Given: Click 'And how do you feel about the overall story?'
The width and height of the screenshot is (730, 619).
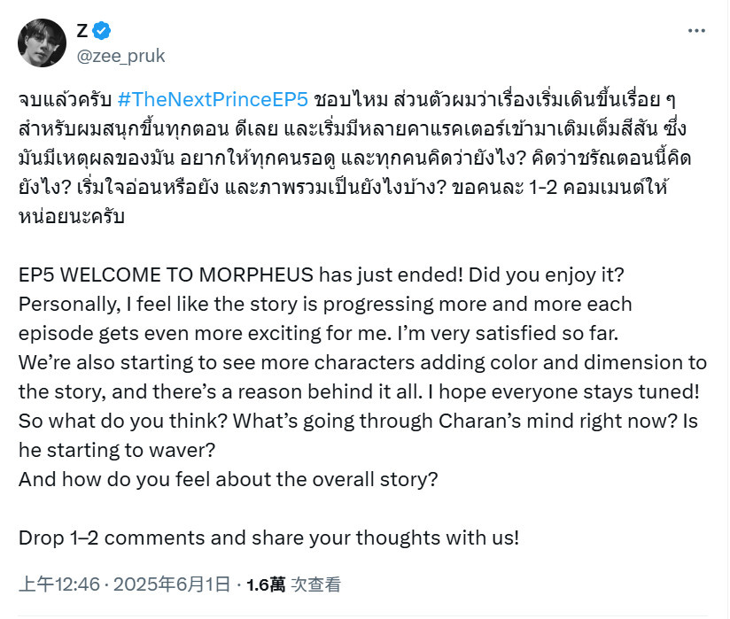Looking at the screenshot, I should click(x=229, y=479).
